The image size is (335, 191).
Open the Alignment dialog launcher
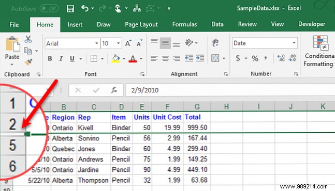[226, 74]
